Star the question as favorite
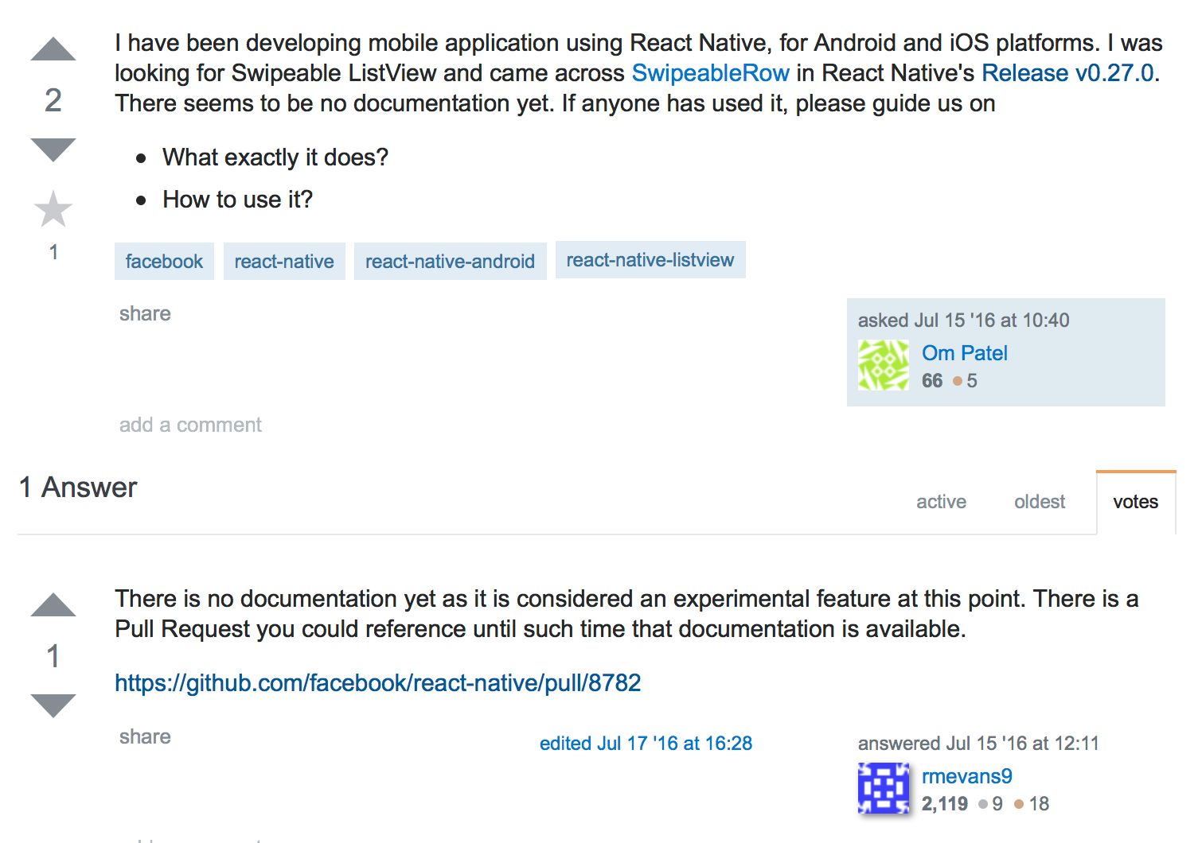The image size is (1202, 843). [x=53, y=209]
